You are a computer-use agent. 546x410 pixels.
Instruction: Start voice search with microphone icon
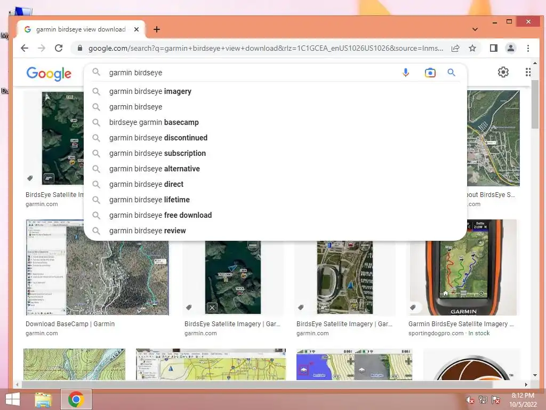tap(406, 73)
